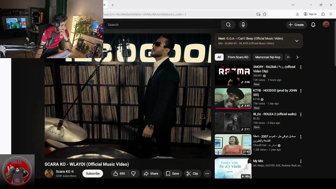Image resolution: width=336 pixels, height=189 pixels.
Task: Click the KTYB channel name
Action: (x=256, y=99)
